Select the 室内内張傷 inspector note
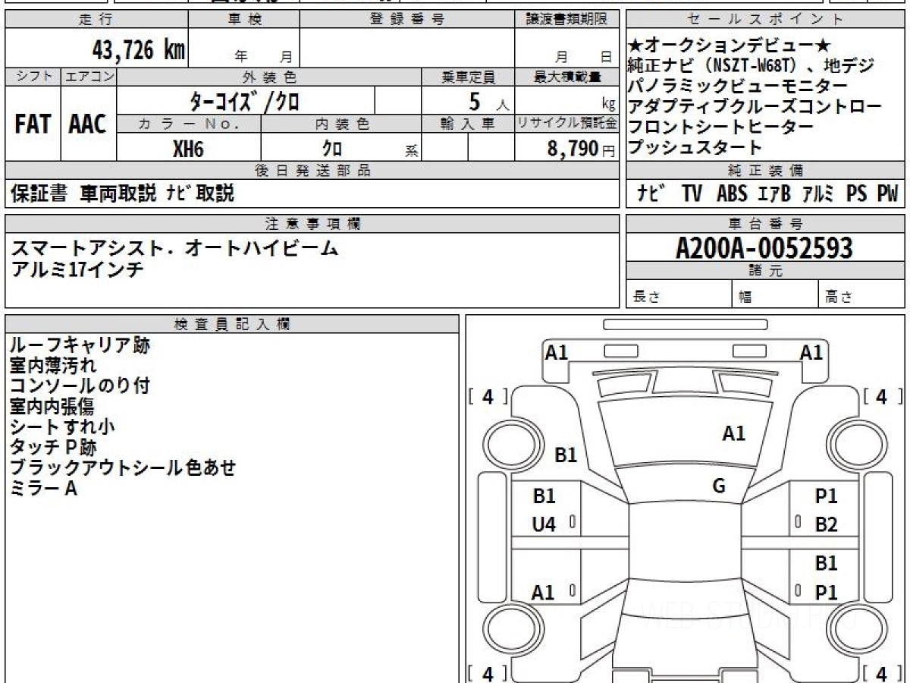 [52, 407]
